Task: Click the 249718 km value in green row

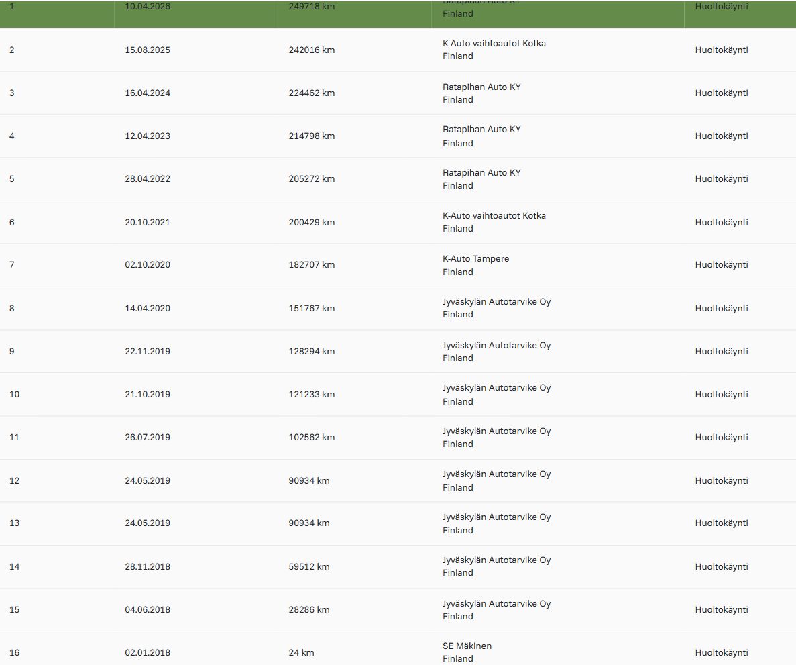Action: pyautogui.click(x=312, y=6)
